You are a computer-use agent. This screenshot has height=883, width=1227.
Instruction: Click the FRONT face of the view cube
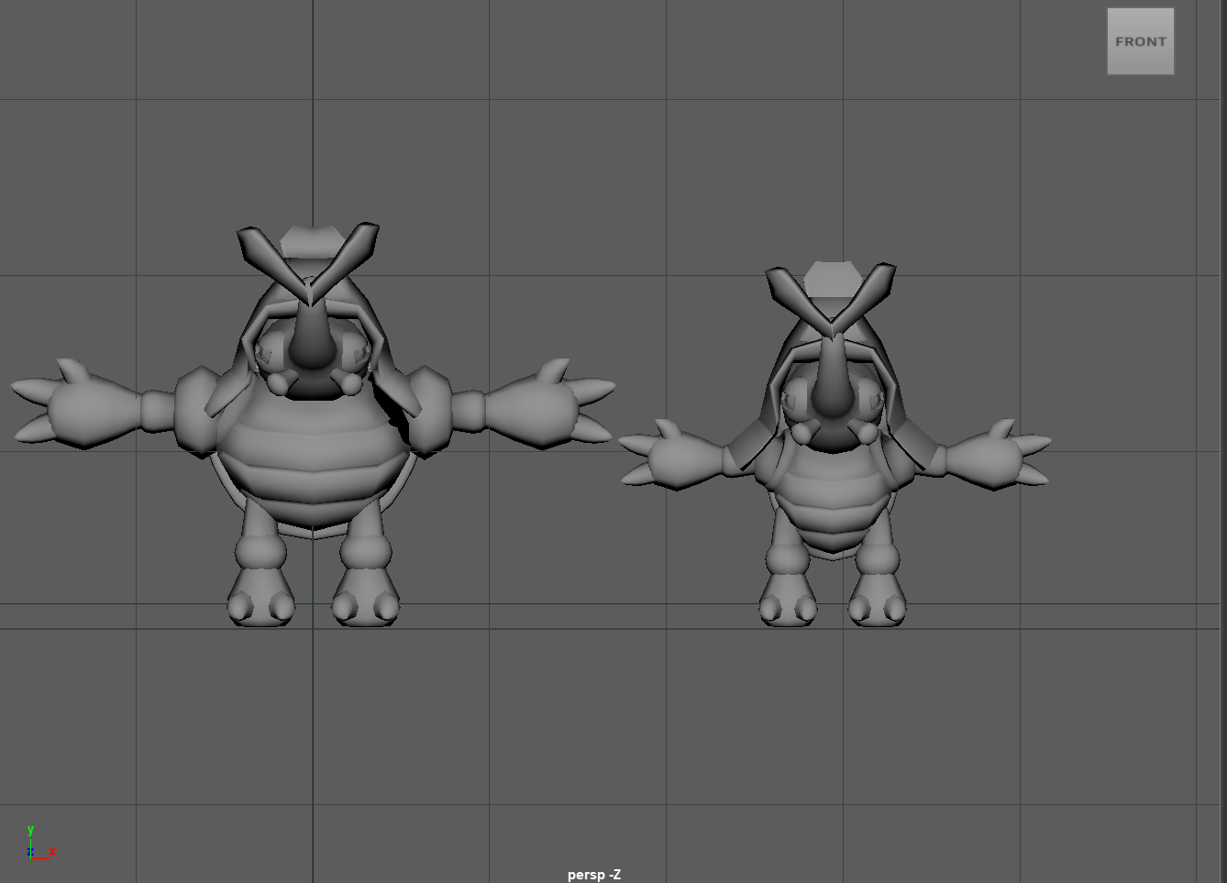point(1140,41)
